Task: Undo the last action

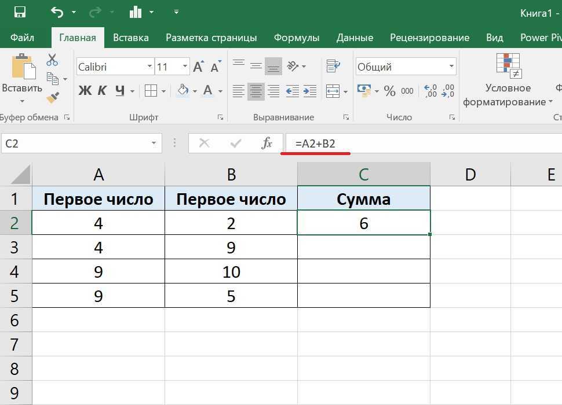Action: click(57, 12)
